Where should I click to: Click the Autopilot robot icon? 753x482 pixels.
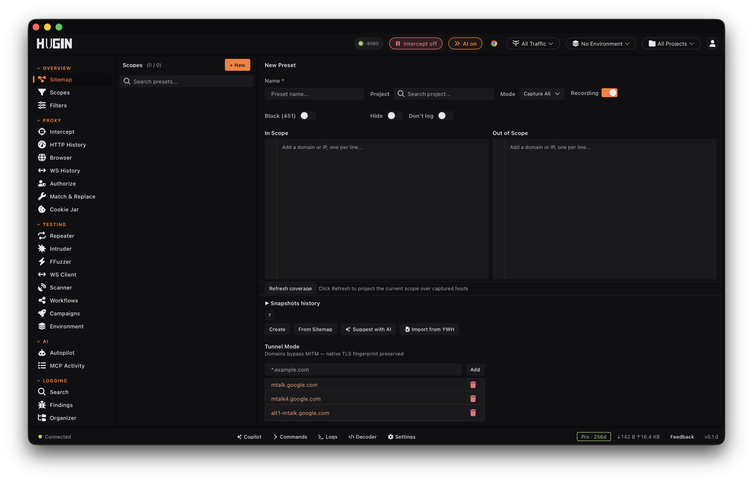pyautogui.click(x=42, y=353)
